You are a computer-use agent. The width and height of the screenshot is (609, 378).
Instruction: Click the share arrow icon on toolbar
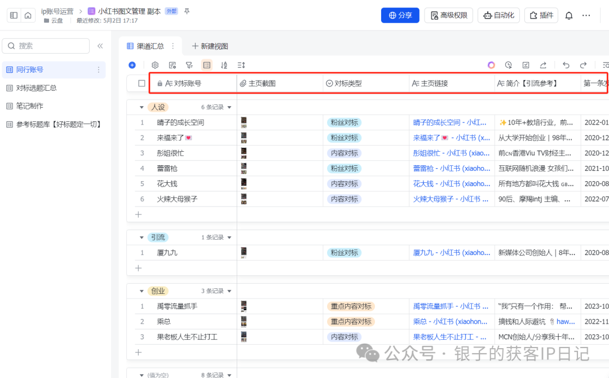tap(543, 65)
